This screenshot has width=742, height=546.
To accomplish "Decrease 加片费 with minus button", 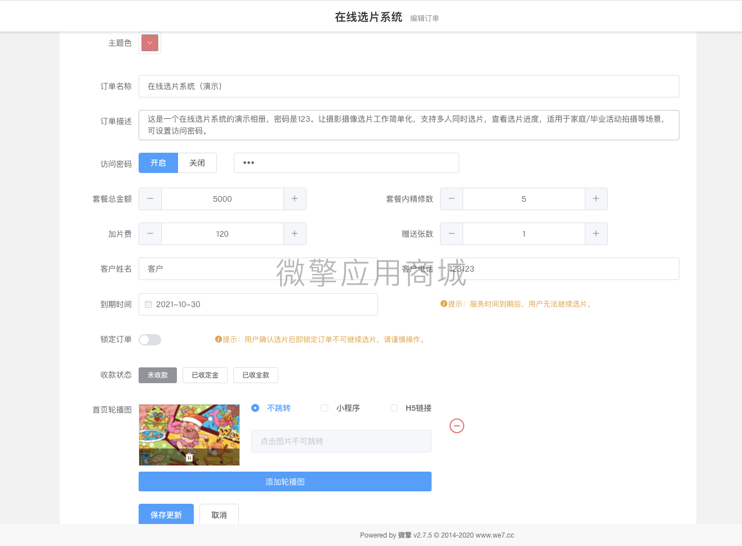I will click(150, 234).
